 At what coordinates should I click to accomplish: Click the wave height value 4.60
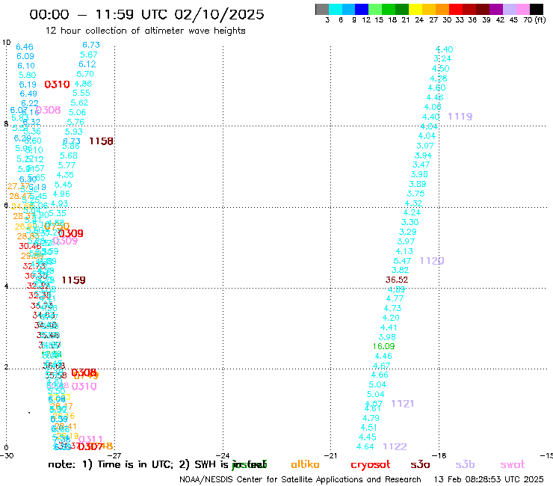point(437,87)
